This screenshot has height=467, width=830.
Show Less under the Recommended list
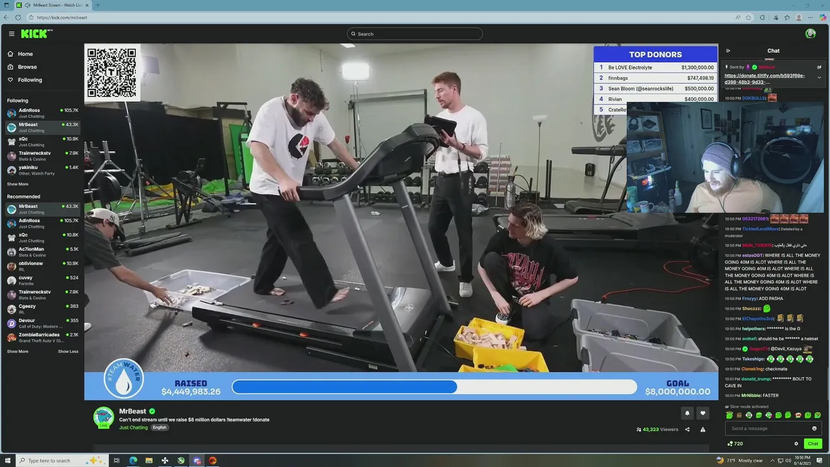68,352
